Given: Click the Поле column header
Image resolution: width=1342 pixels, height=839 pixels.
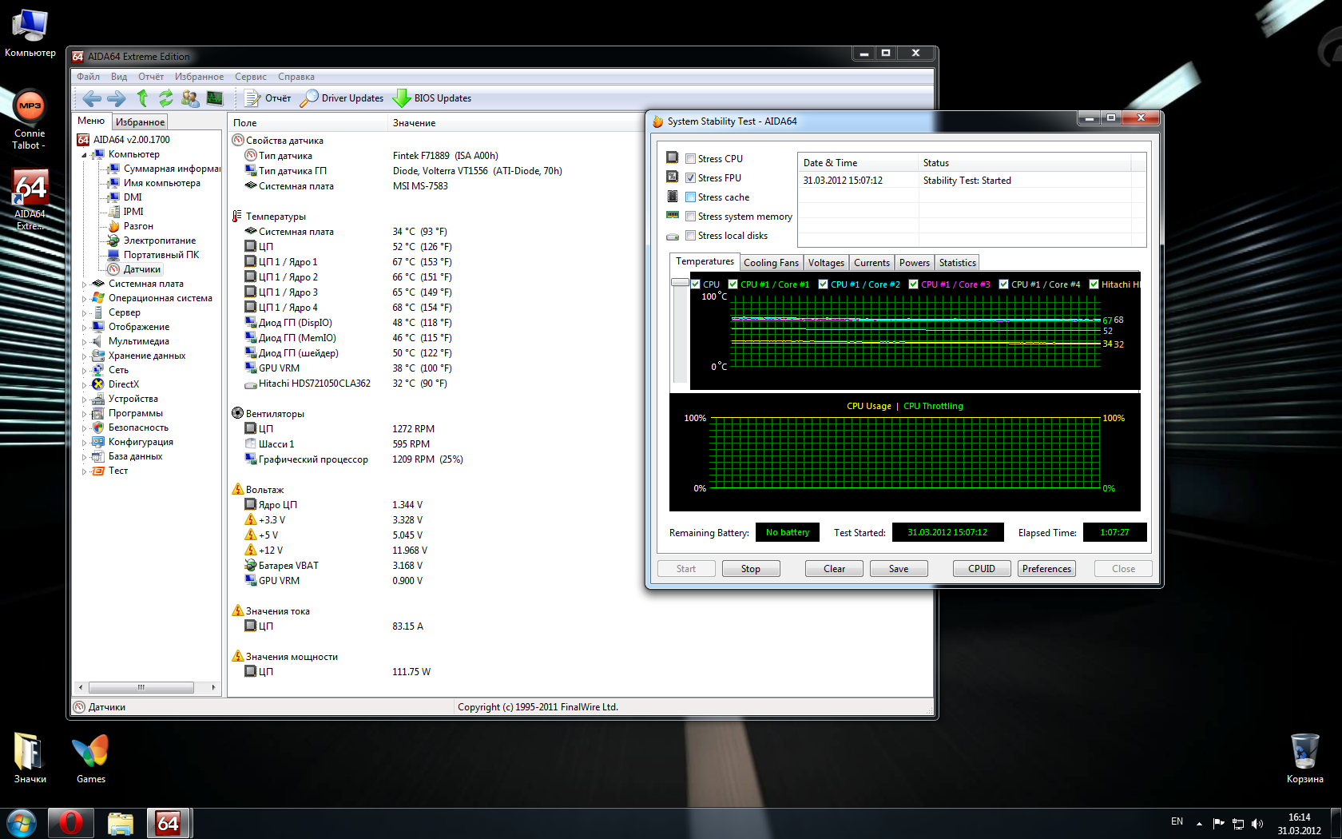Looking at the screenshot, I should pyautogui.click(x=308, y=123).
